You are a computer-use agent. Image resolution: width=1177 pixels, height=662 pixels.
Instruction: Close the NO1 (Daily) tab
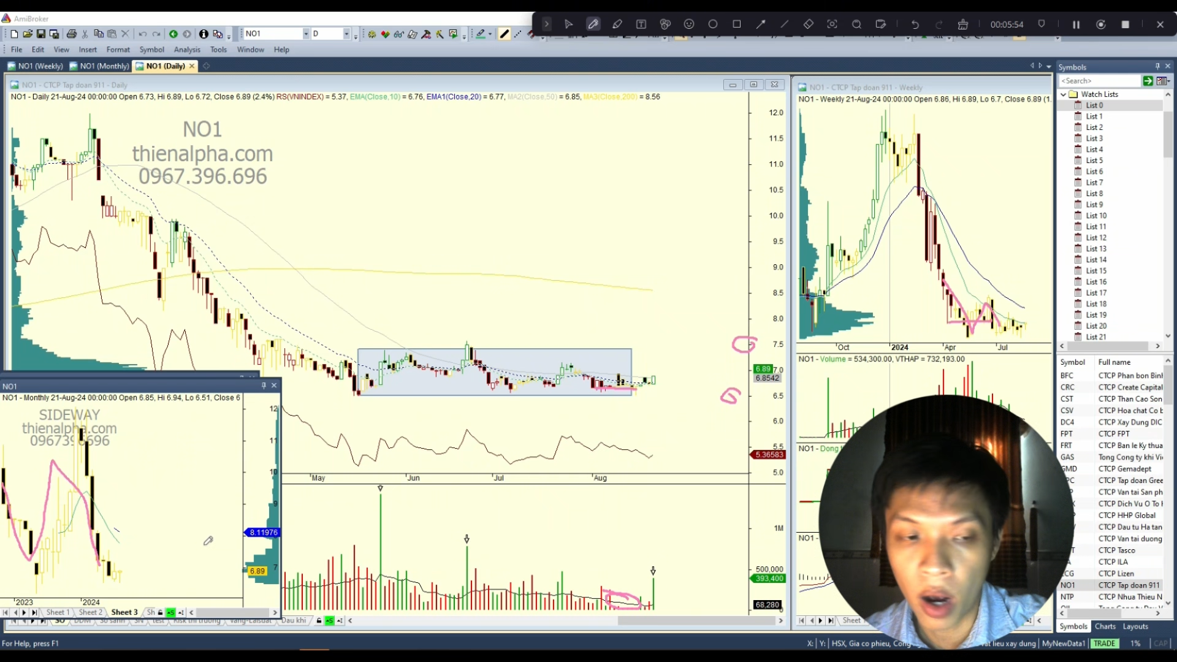click(192, 66)
